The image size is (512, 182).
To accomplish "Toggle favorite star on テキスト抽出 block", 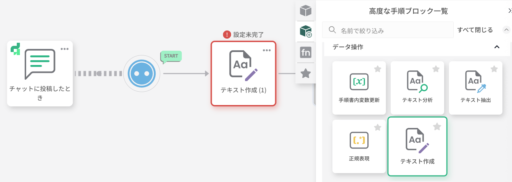I will tap(494, 69).
